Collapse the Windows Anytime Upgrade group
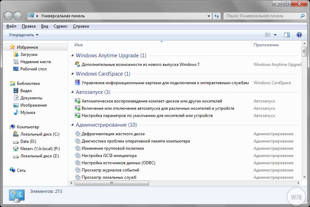This screenshot has width=310, height=207. (x=72, y=56)
